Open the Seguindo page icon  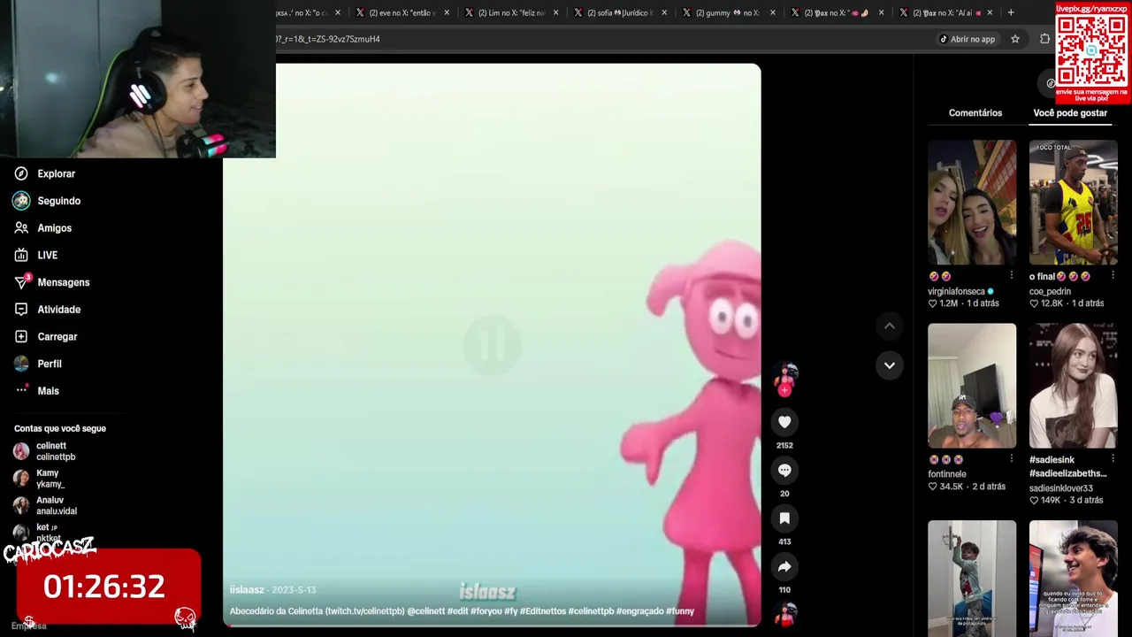click(x=21, y=201)
